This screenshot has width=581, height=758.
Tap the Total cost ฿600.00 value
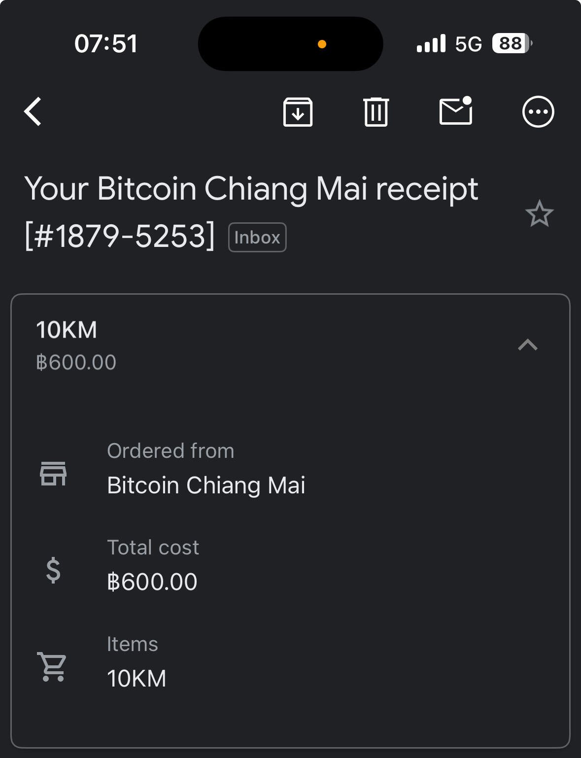point(152,582)
